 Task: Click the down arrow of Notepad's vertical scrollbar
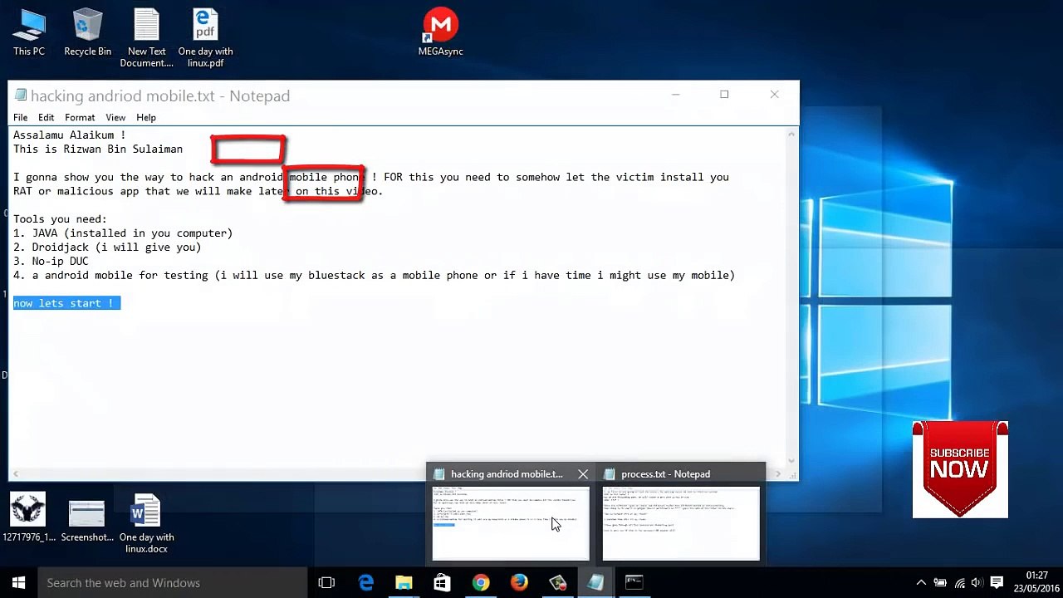click(x=792, y=460)
